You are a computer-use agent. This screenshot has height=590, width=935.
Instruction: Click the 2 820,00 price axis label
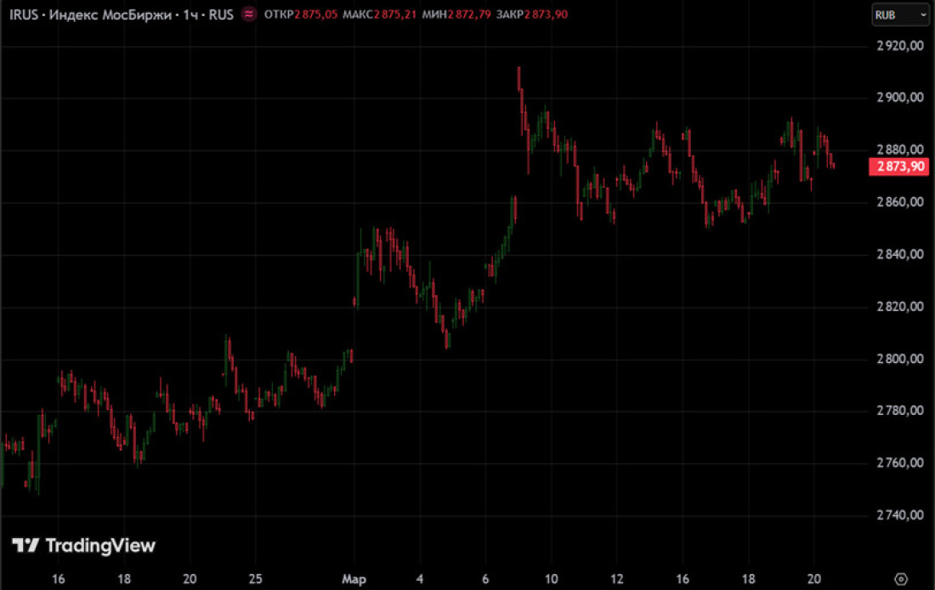click(900, 307)
